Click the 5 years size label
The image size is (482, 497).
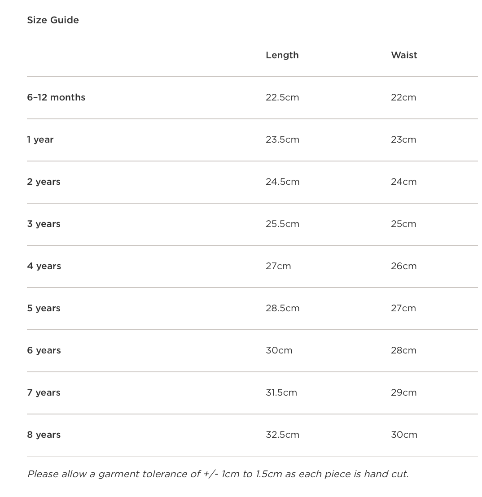pyautogui.click(x=44, y=308)
